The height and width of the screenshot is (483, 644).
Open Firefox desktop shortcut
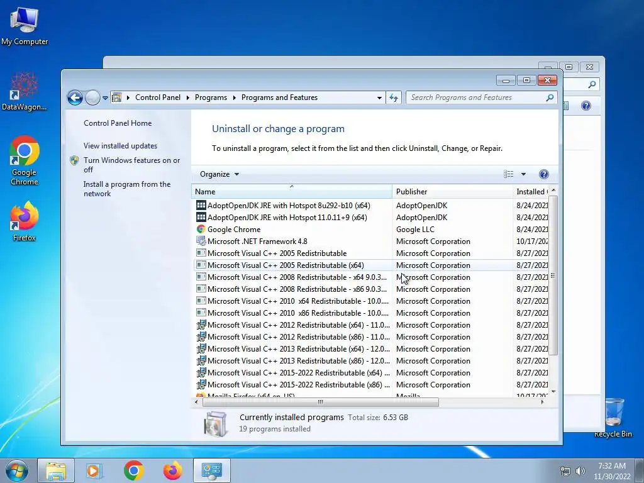pos(25,221)
